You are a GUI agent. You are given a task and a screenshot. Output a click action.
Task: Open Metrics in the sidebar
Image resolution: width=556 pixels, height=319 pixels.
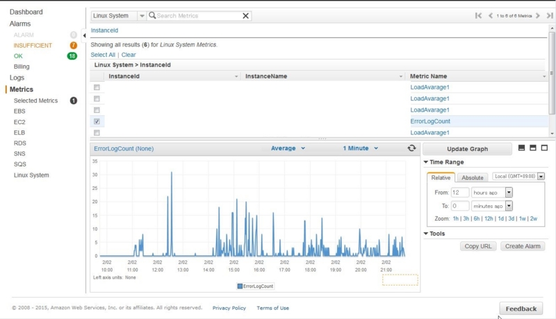pyautogui.click(x=22, y=89)
